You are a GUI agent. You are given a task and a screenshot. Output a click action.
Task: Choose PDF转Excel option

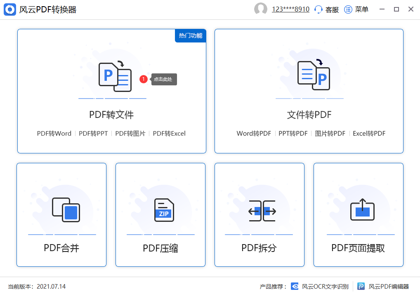coord(169,134)
